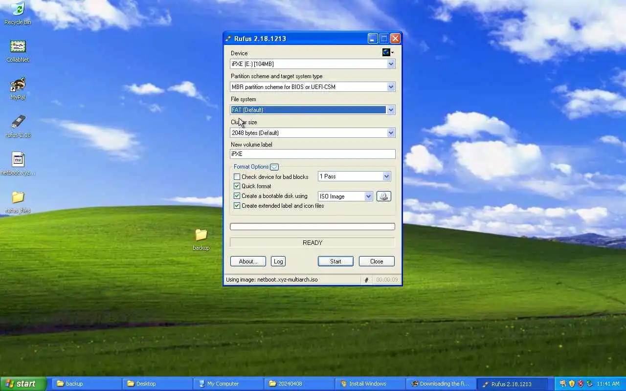Viewport: 626px width, 391px height.
Task: Click the safely remove hardware tray icon
Action: point(589,384)
